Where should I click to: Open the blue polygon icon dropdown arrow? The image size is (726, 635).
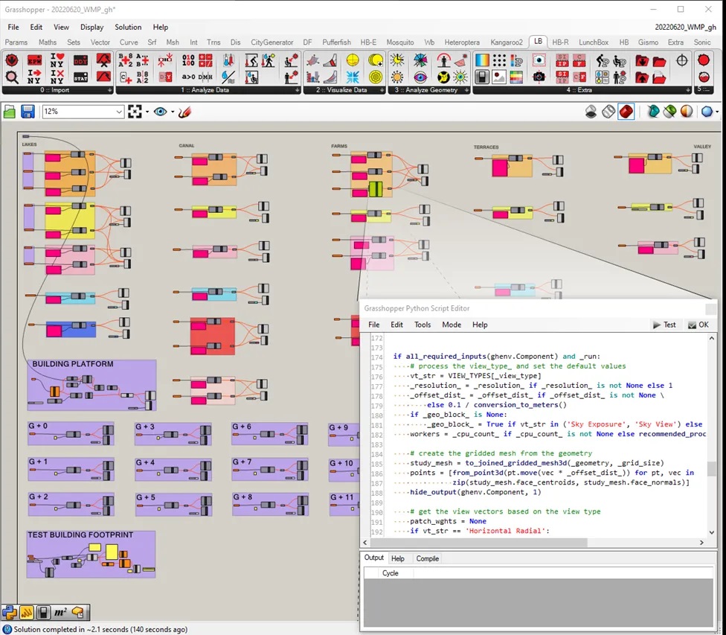[717, 112]
